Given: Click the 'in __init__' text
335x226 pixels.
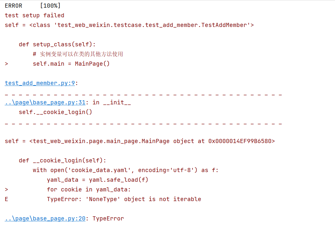Looking at the screenshot, I should click(112, 103).
